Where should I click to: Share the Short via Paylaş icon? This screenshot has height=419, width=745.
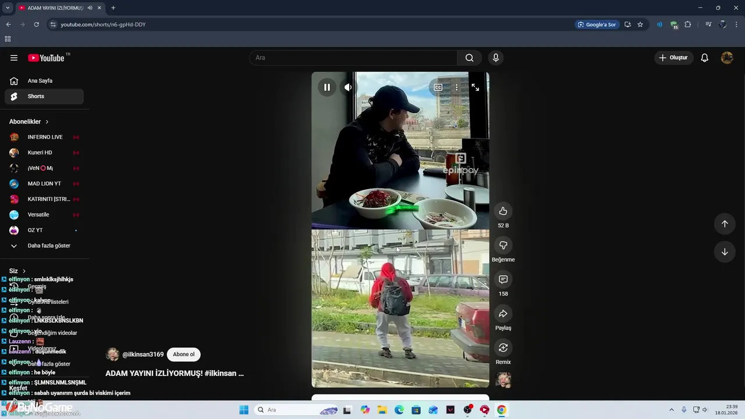(503, 314)
